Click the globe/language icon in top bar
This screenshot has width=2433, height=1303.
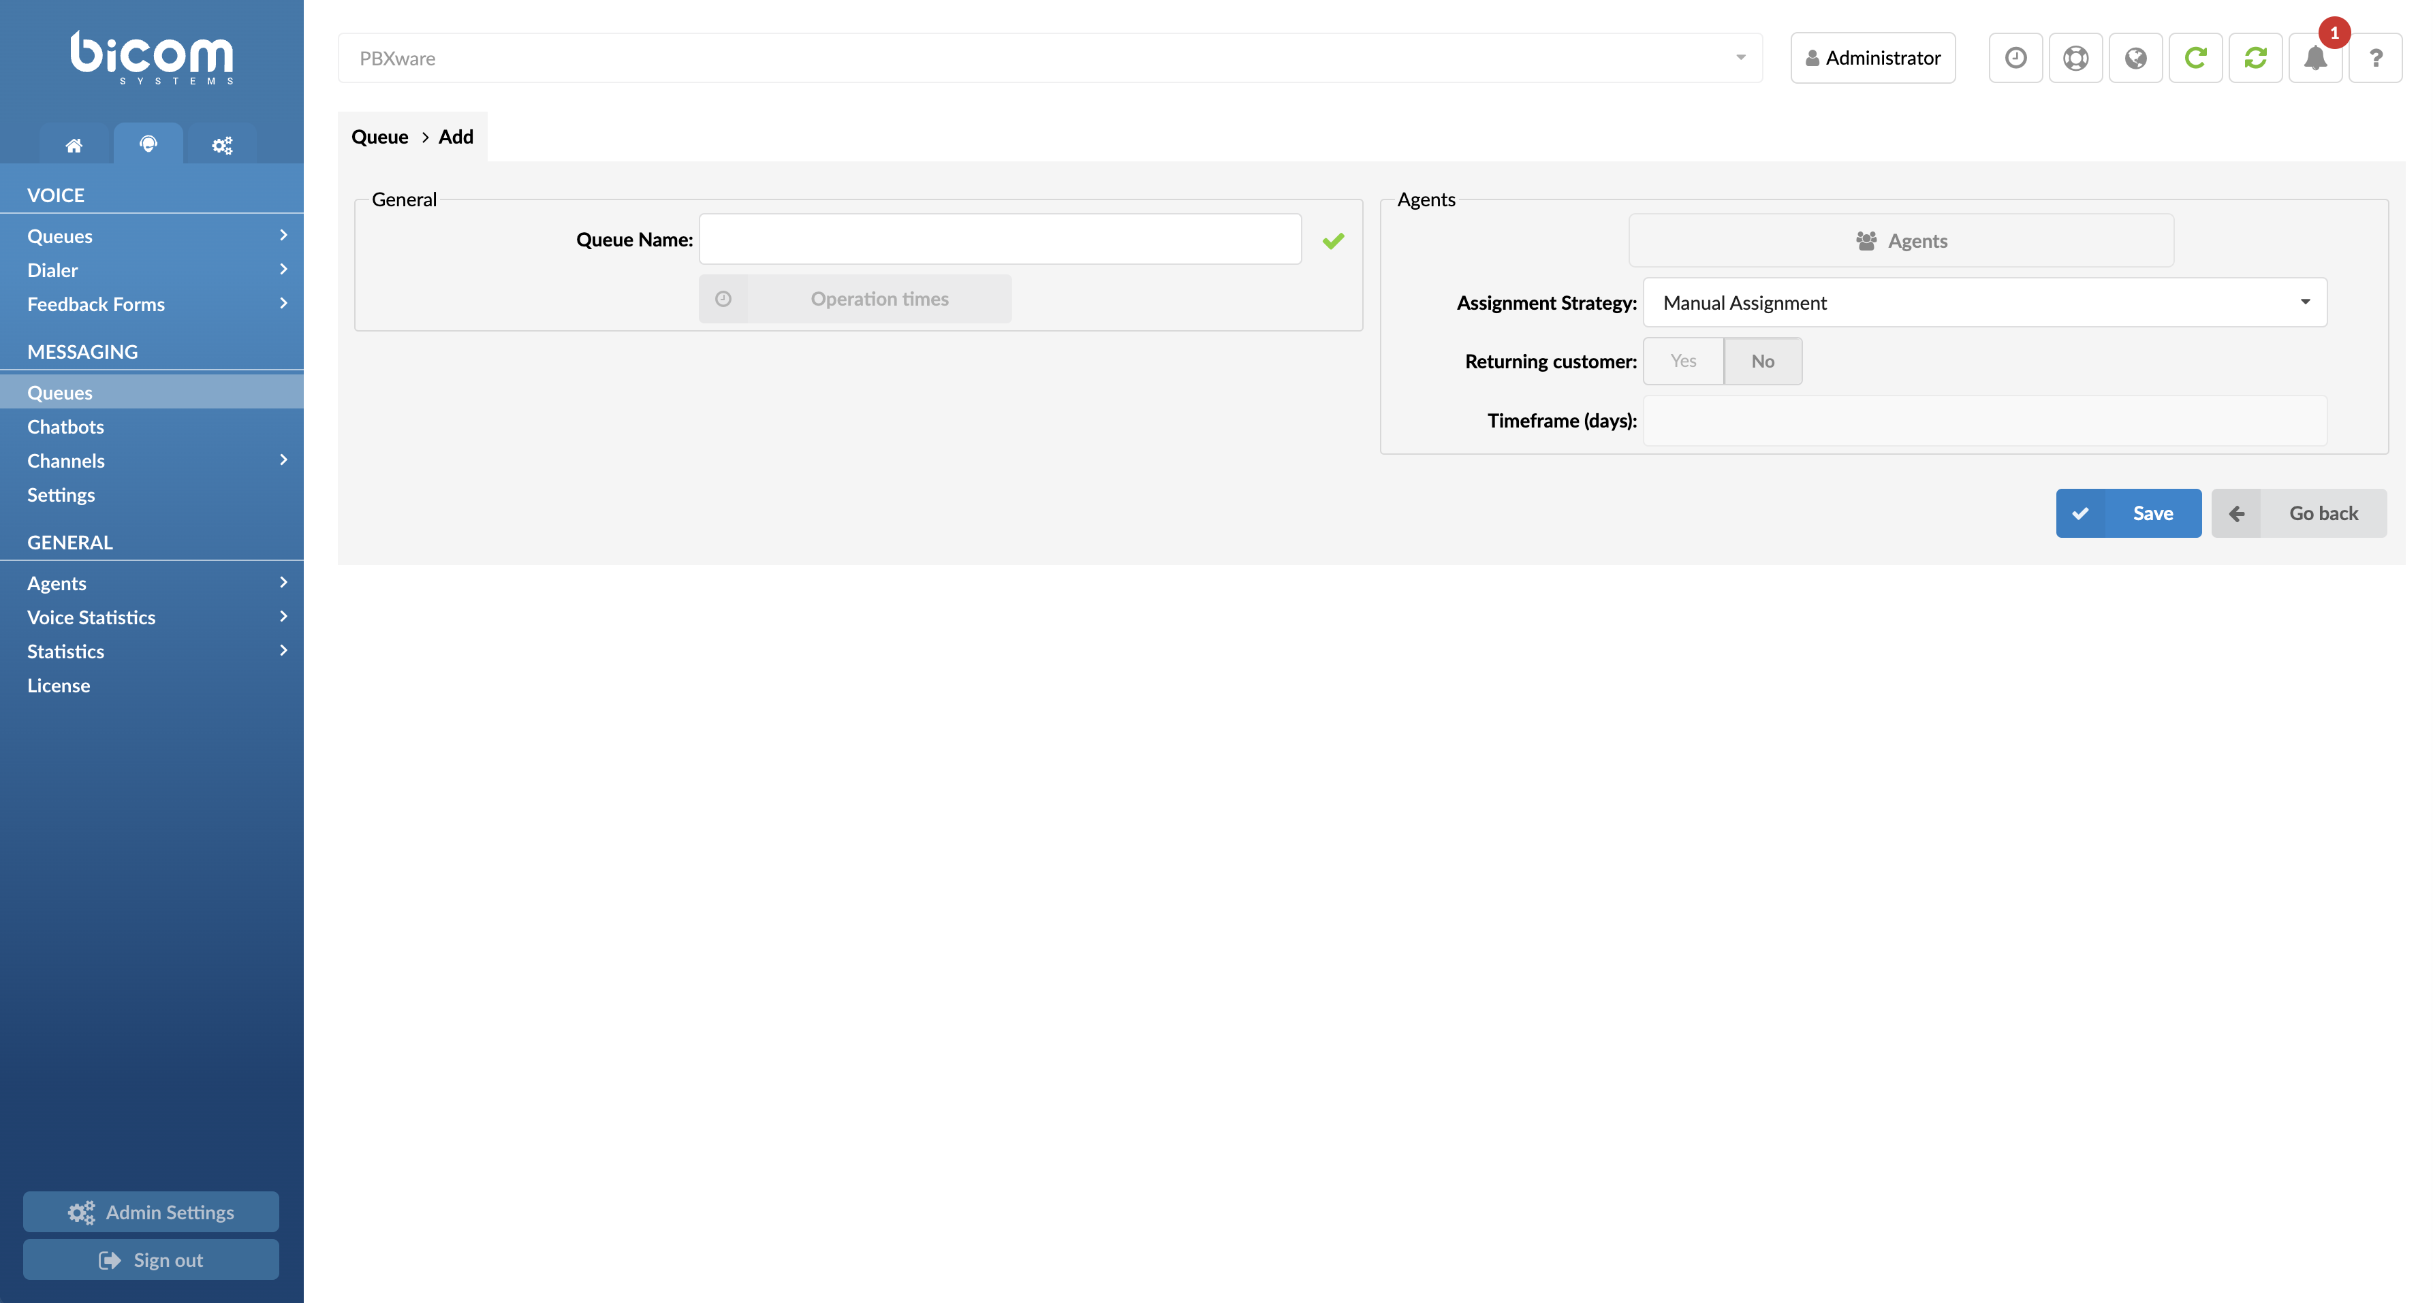pyautogui.click(x=2137, y=58)
